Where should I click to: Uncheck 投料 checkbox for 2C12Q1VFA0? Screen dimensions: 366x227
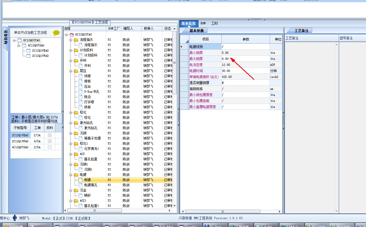coord(50,141)
